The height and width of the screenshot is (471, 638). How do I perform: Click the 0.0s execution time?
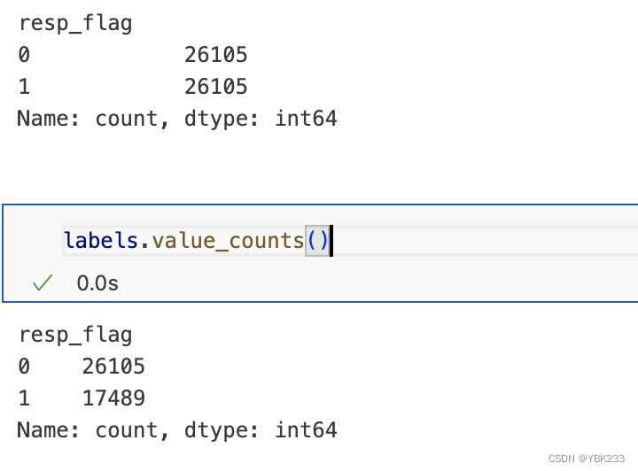click(x=97, y=283)
